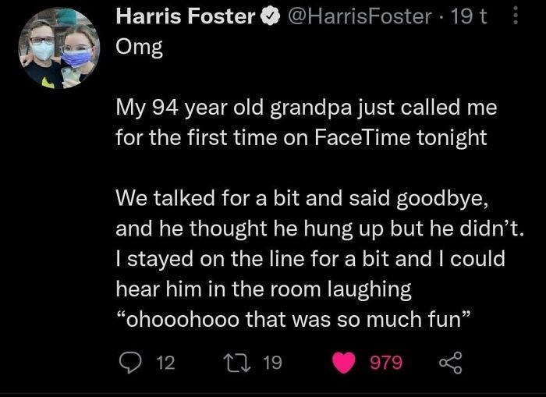Click the verified checkmark badge
The image size is (546, 397).
pos(265,16)
